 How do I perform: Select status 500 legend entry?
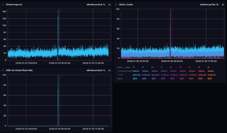(191, 79)
